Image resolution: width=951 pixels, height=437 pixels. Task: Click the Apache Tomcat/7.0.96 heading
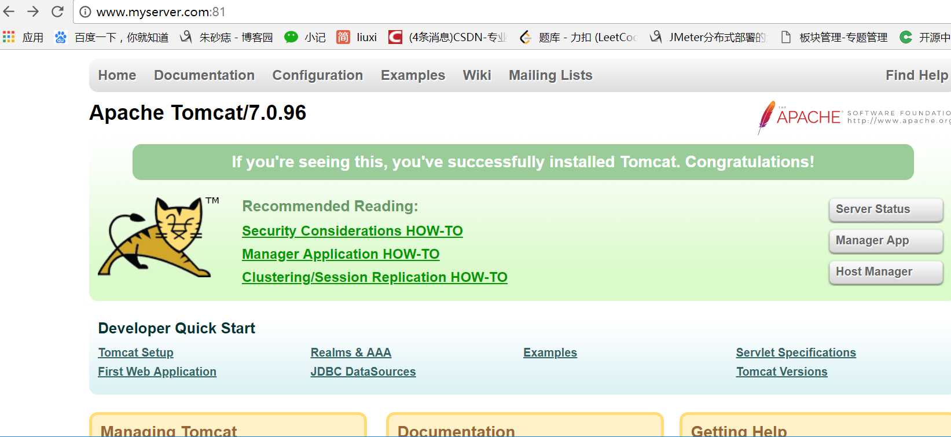click(x=198, y=113)
